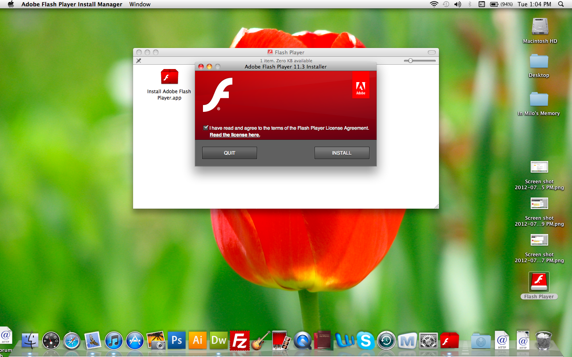Screen dimensions: 572x357
Task: Click the Bluetooth icon in menu bar
Action: (470, 4)
